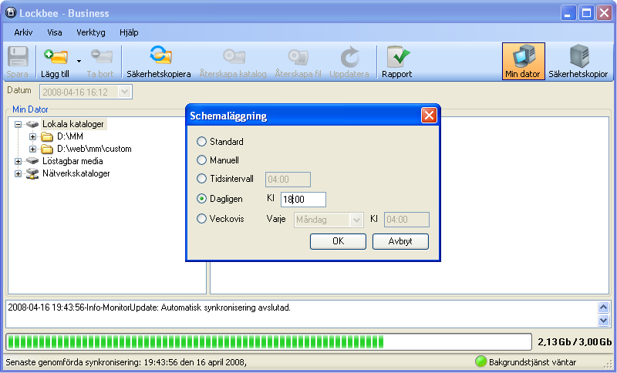Select the Tidsintervall radio button
This screenshot has width=617, height=373.
(x=201, y=179)
